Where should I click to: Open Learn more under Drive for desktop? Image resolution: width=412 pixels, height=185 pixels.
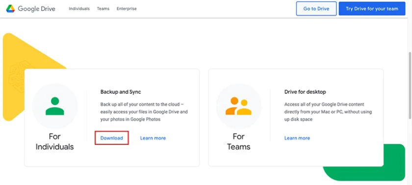(x=297, y=138)
